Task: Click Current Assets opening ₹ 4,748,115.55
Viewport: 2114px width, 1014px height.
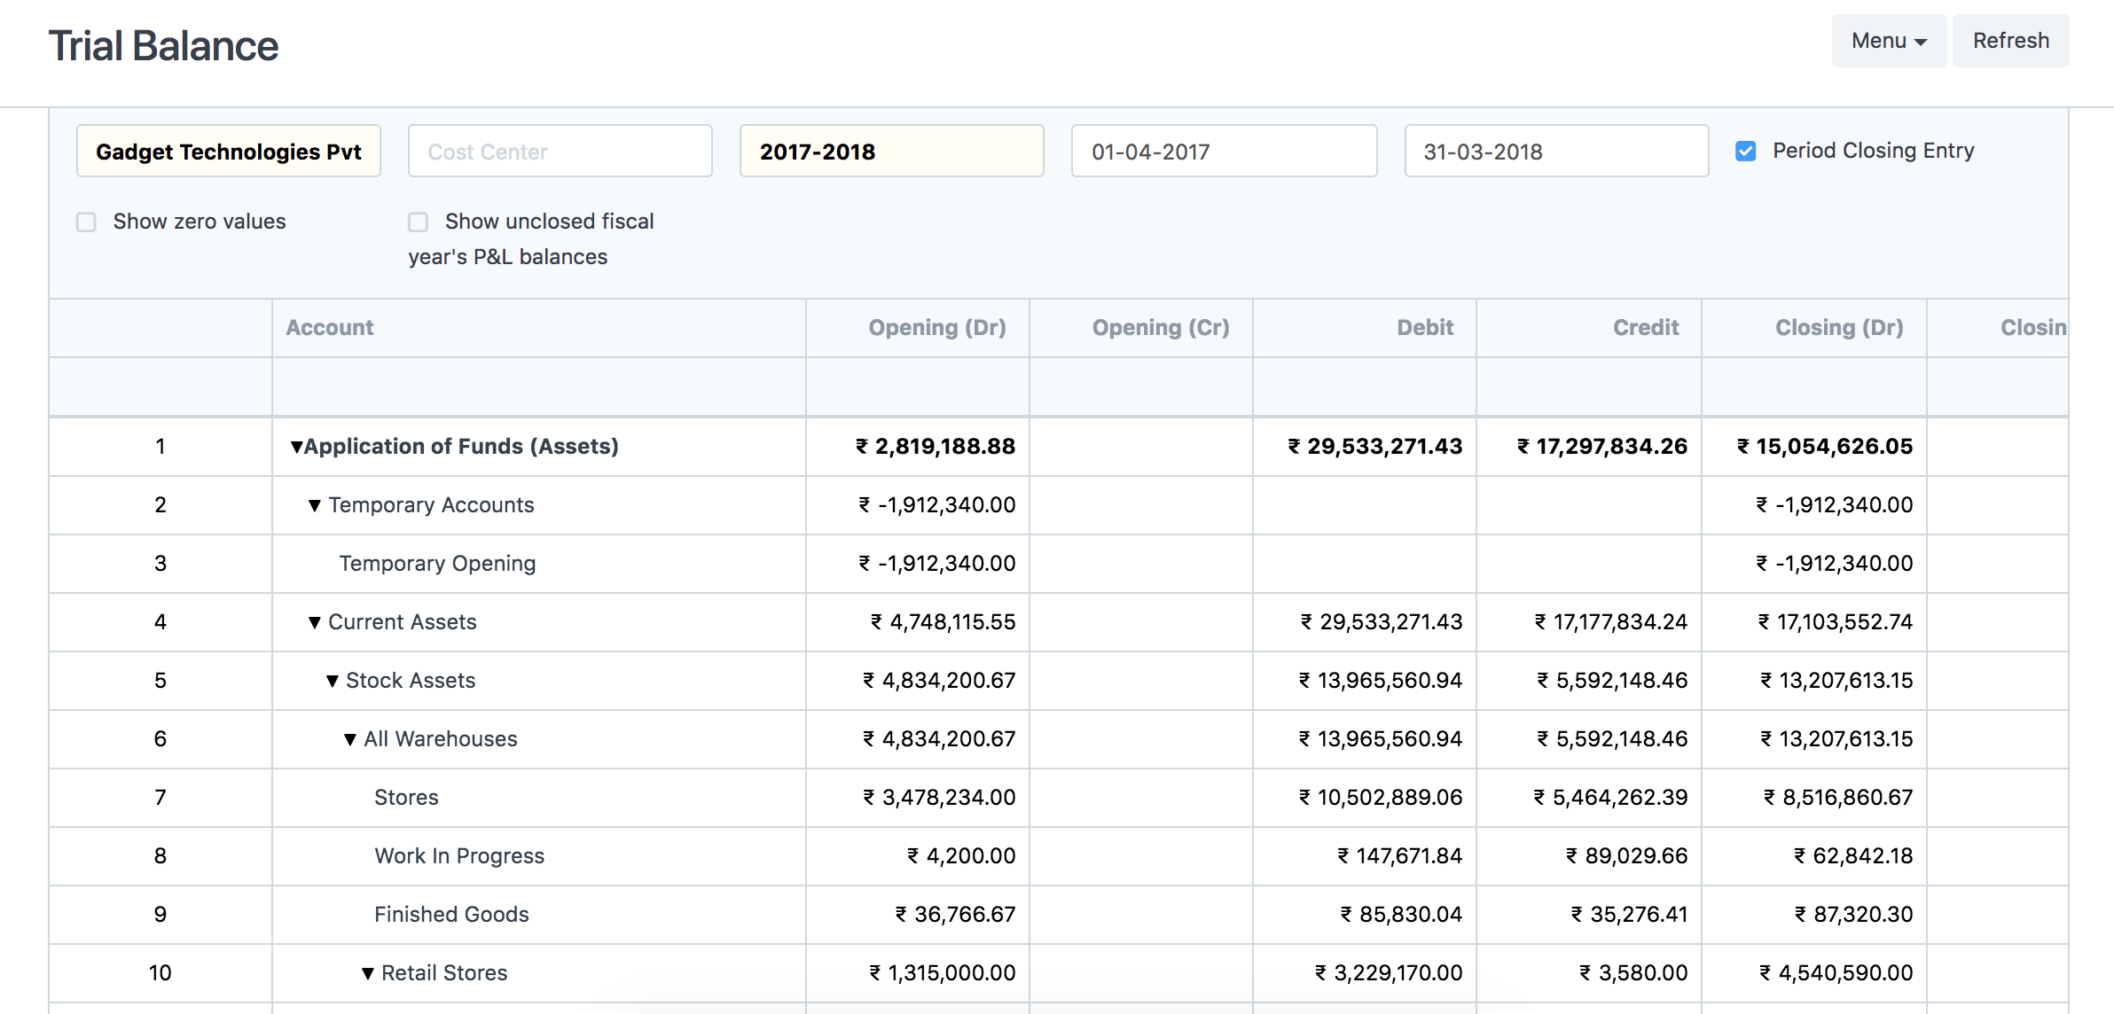Action: click(x=943, y=622)
